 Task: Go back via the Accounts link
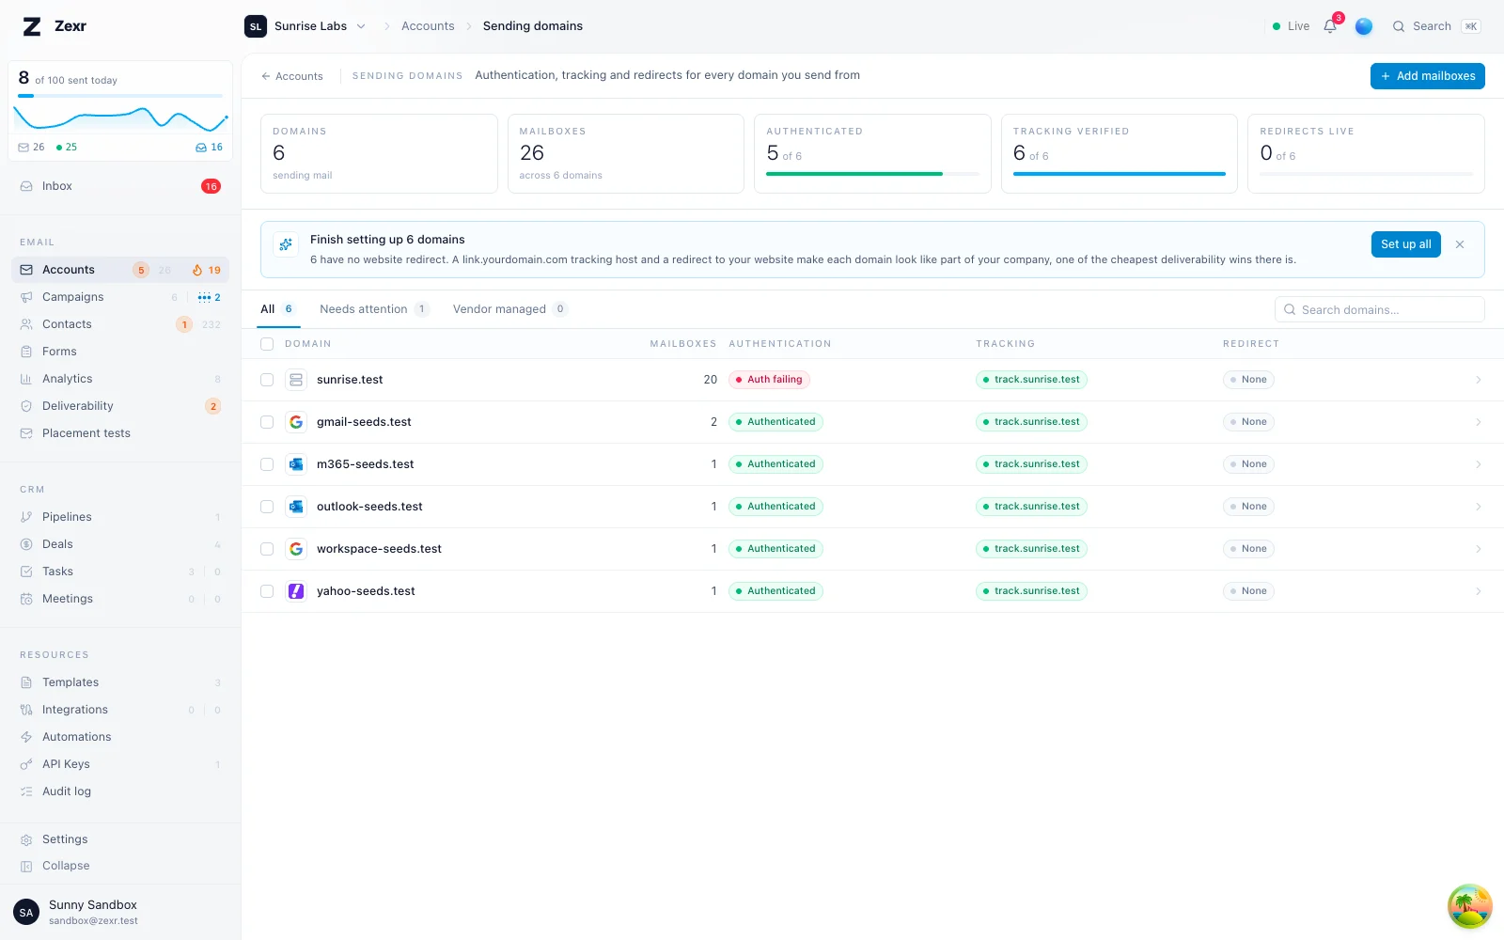coord(292,76)
